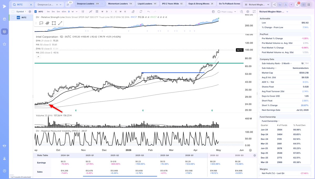Select the eraser drawing tool icon
Screen dimensions: 315x179
pos(133,12)
